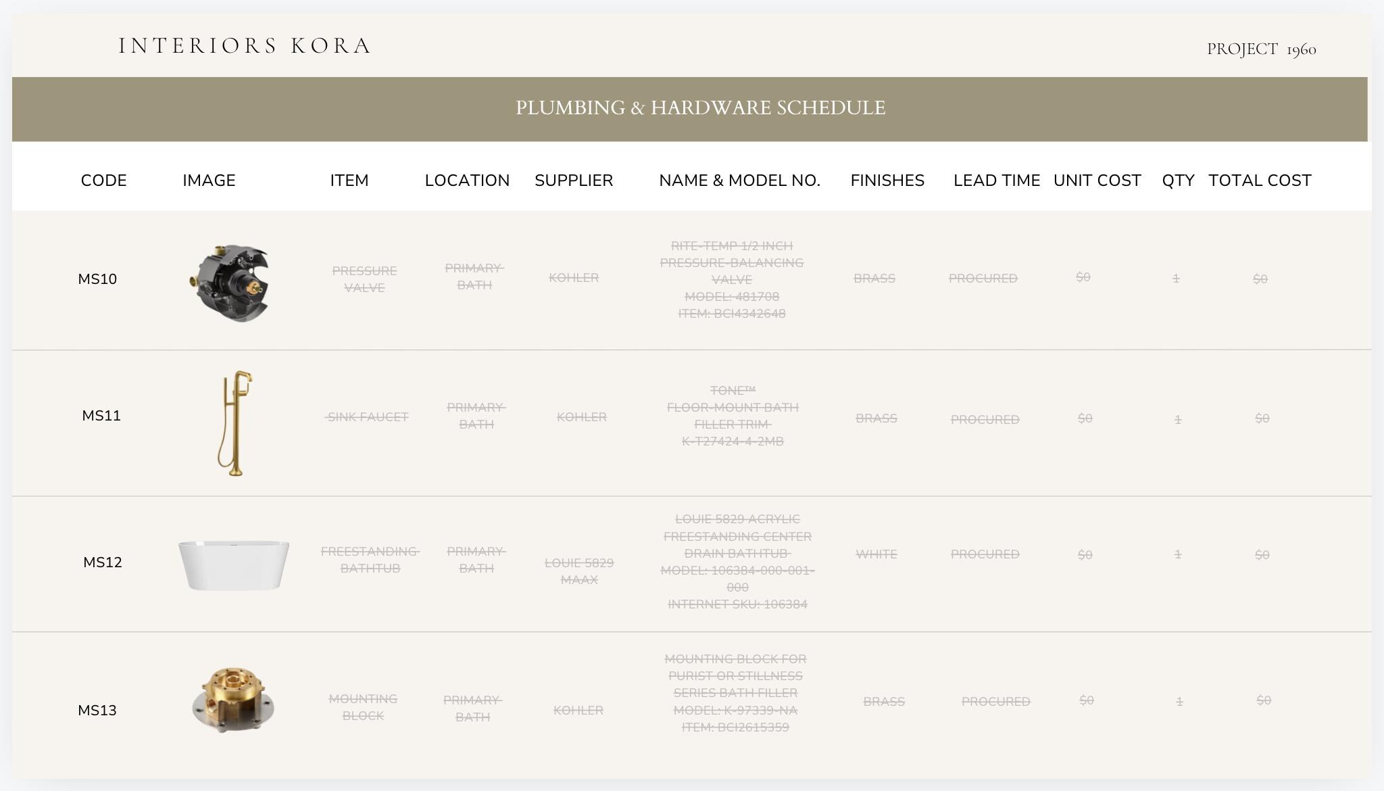Screen dimensions: 1384x791
Task: Click the white freestanding bathtub image
Action: [234, 565]
